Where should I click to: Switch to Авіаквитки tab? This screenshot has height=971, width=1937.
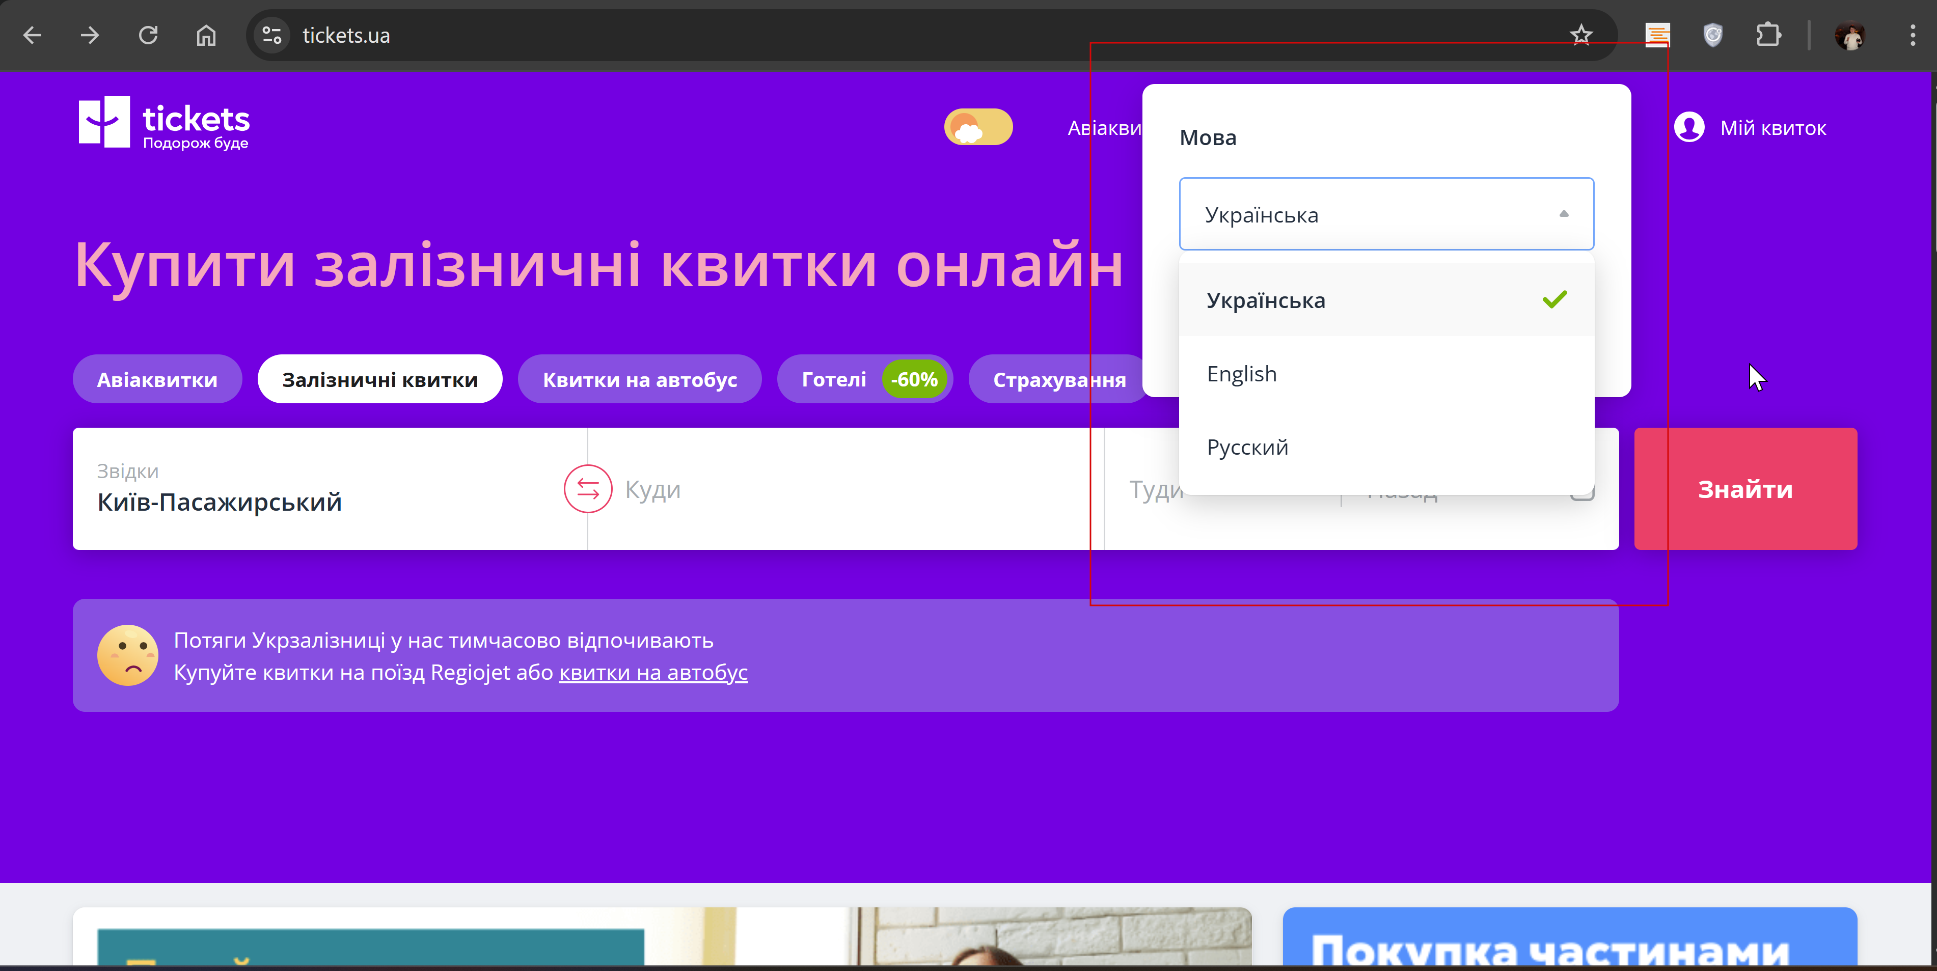click(157, 379)
